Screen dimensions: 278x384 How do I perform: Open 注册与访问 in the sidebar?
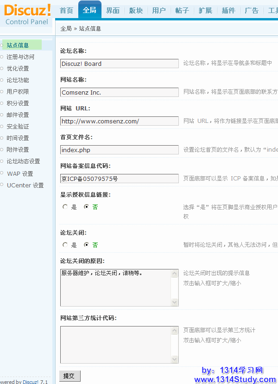click(20, 57)
